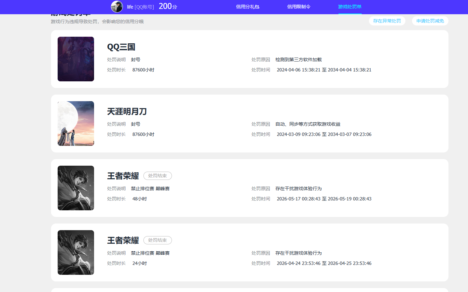
Task: Click 王者荣耀 title in the 24小时 card
Action: coord(123,240)
